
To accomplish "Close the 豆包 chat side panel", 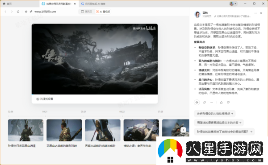I will 261,13.
